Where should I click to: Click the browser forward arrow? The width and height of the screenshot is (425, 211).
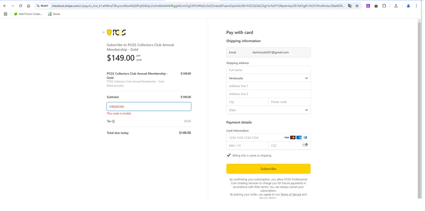[x=12, y=6]
